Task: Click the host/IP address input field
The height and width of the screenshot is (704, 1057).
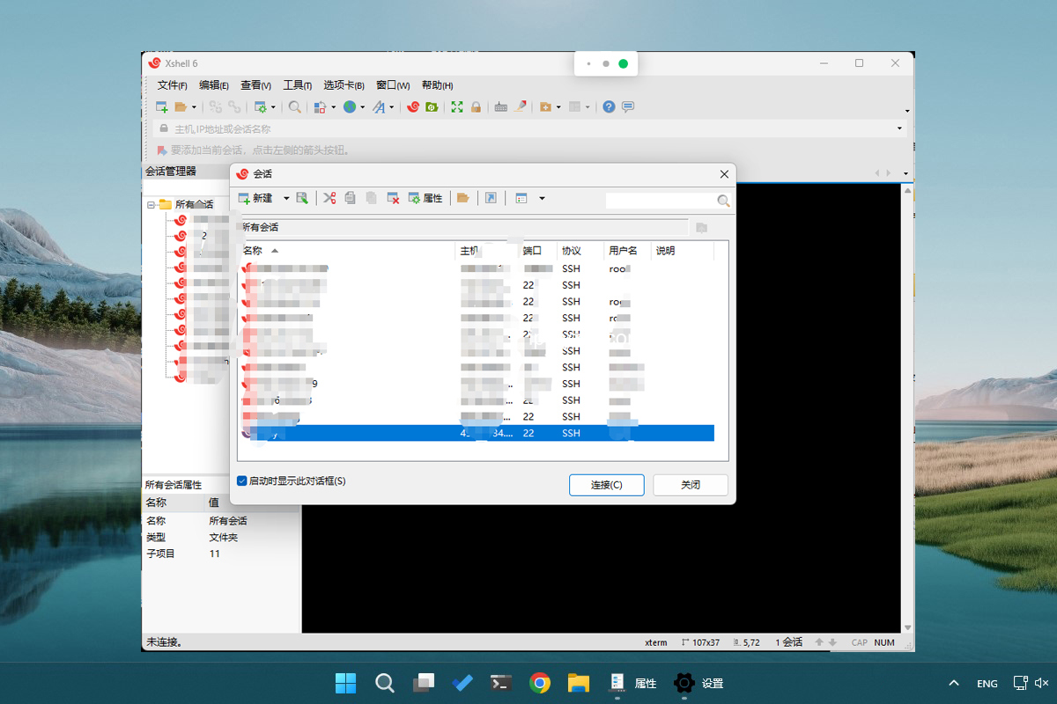Action: click(531, 128)
